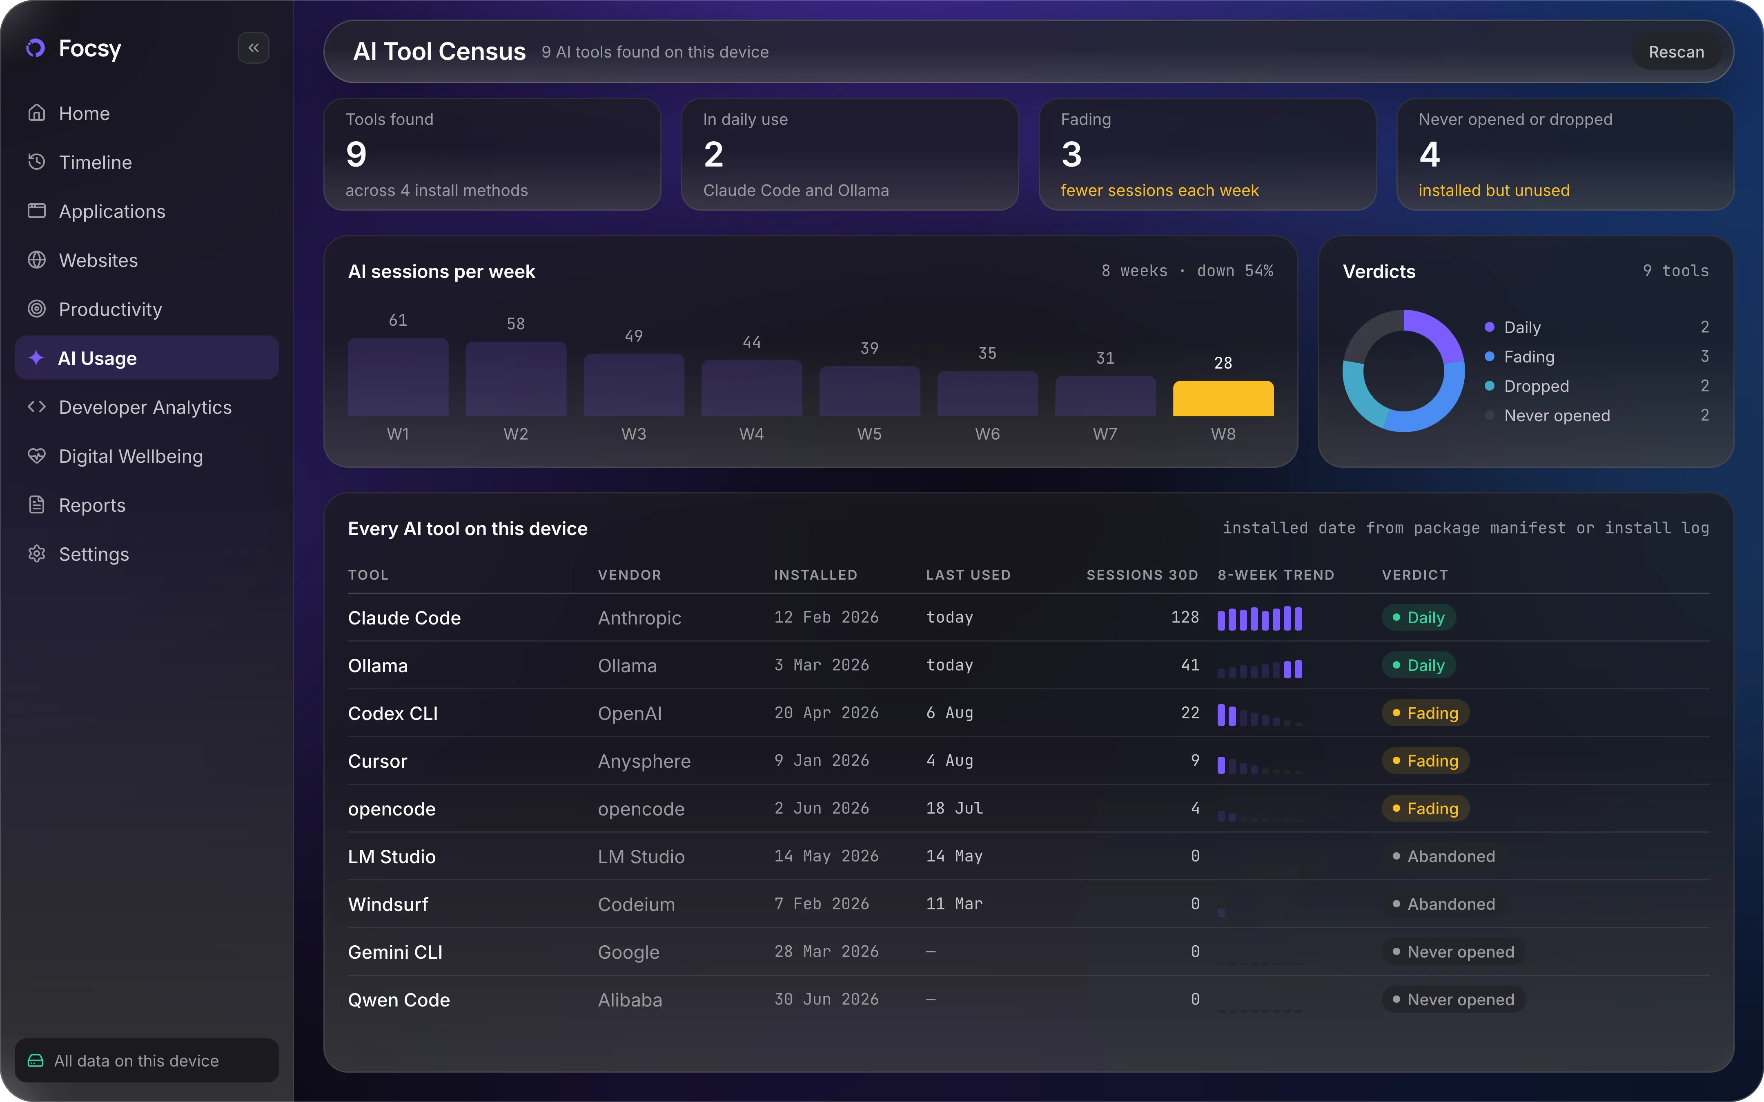Click the 18 Jul last used date
The width and height of the screenshot is (1764, 1102).
click(x=954, y=808)
